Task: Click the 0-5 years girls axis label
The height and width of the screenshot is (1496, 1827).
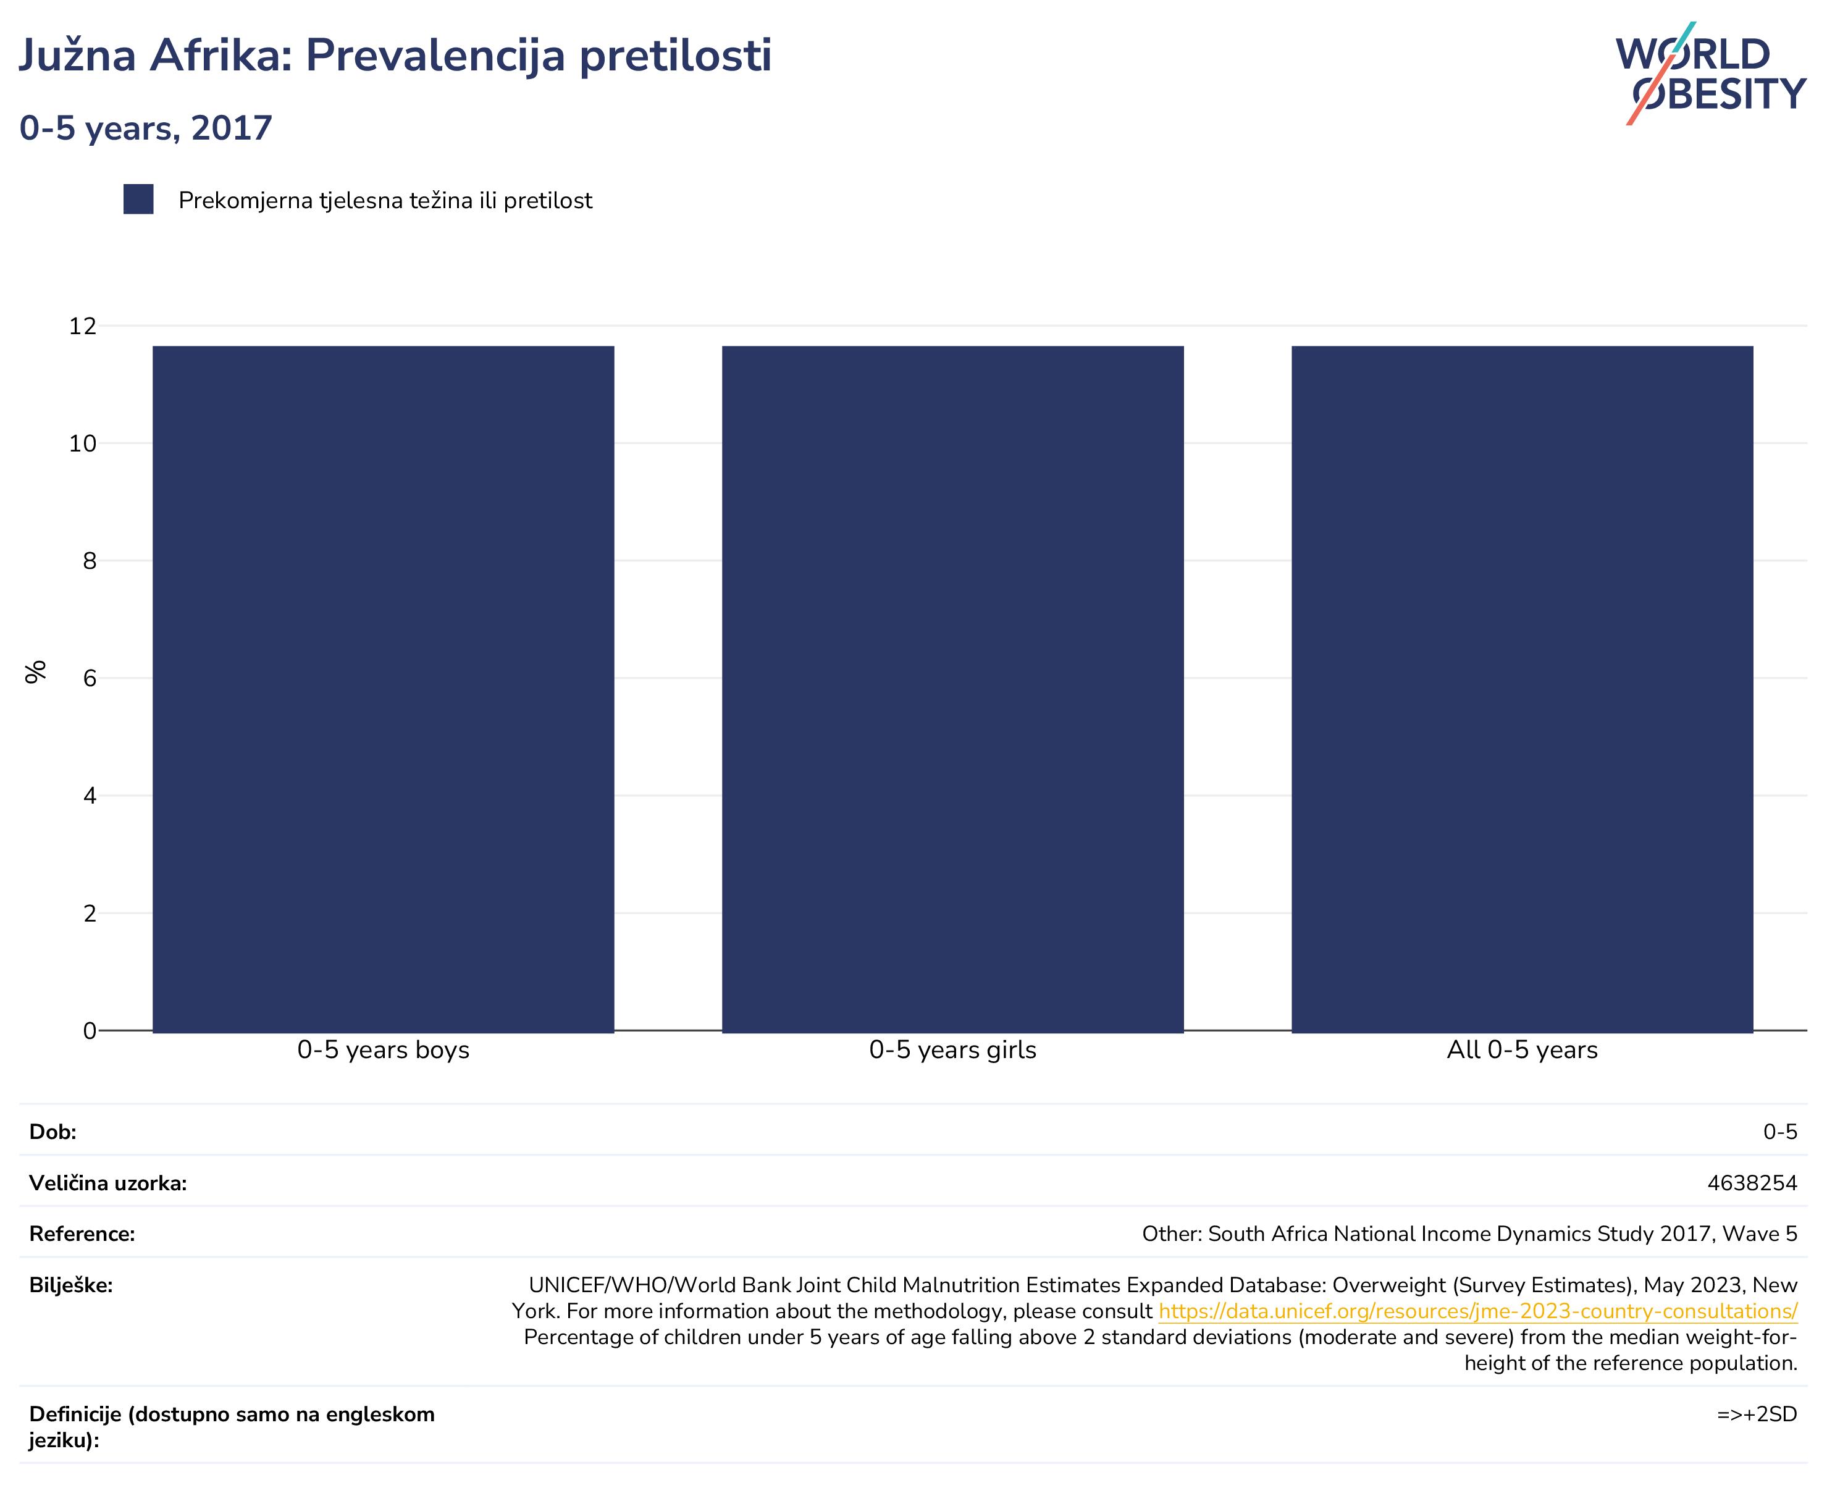Action: point(953,1049)
